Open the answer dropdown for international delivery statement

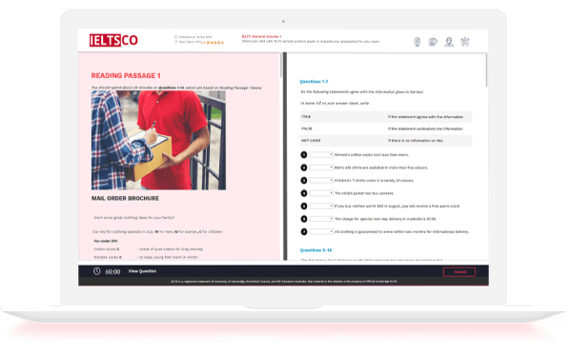coord(321,231)
